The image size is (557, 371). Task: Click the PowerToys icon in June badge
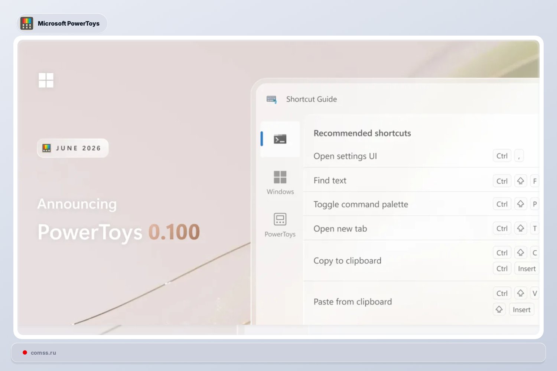click(47, 148)
